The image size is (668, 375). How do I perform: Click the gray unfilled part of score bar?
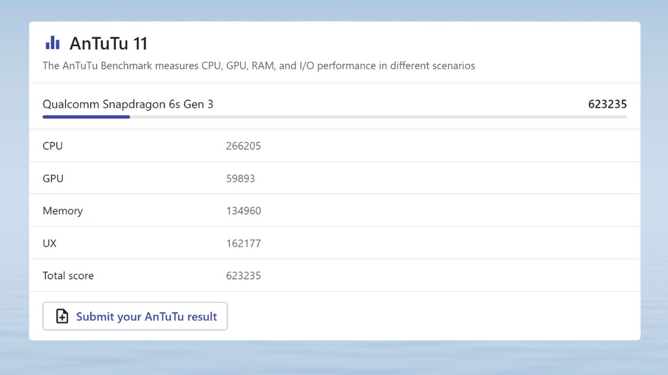click(379, 117)
